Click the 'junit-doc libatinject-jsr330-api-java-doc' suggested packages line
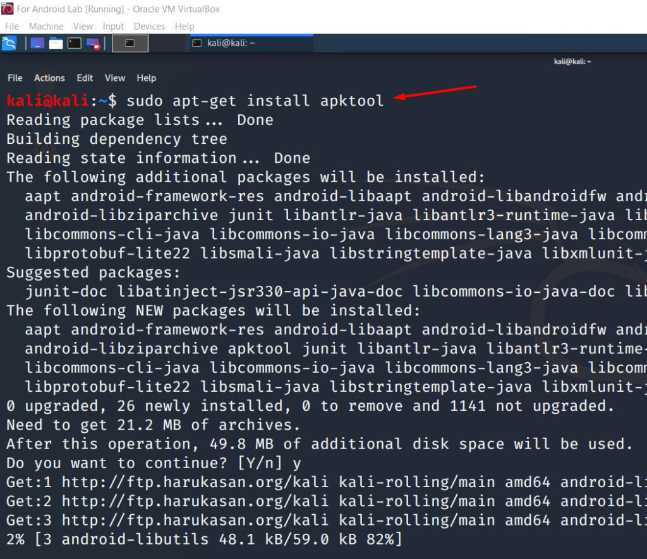The width and height of the screenshot is (647, 559). point(336,291)
